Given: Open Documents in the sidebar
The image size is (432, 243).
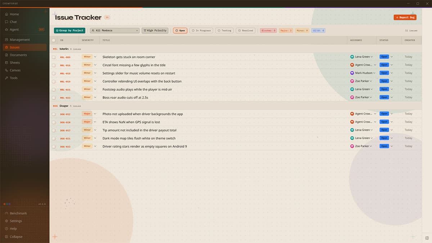Looking at the screenshot, I should click(24, 55).
